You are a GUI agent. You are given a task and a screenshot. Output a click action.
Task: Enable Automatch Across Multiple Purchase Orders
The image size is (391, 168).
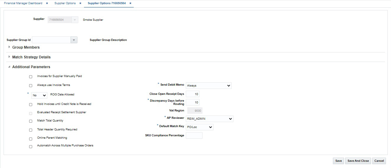[31, 147]
